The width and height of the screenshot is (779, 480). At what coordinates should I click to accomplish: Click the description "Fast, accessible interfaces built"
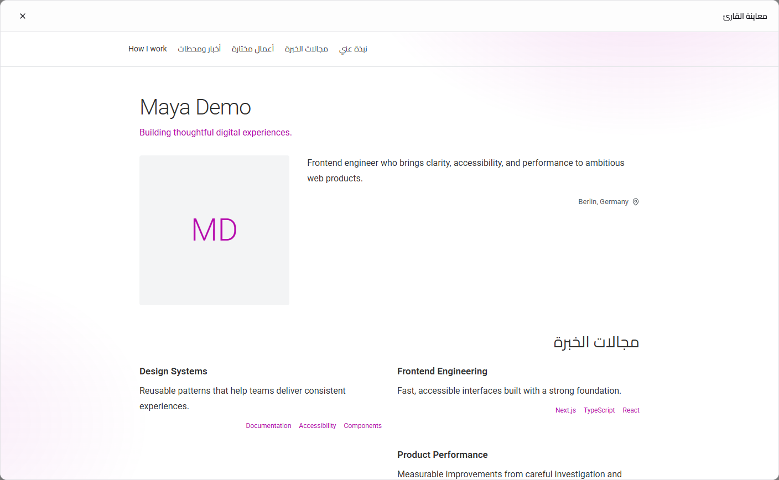[x=509, y=391]
